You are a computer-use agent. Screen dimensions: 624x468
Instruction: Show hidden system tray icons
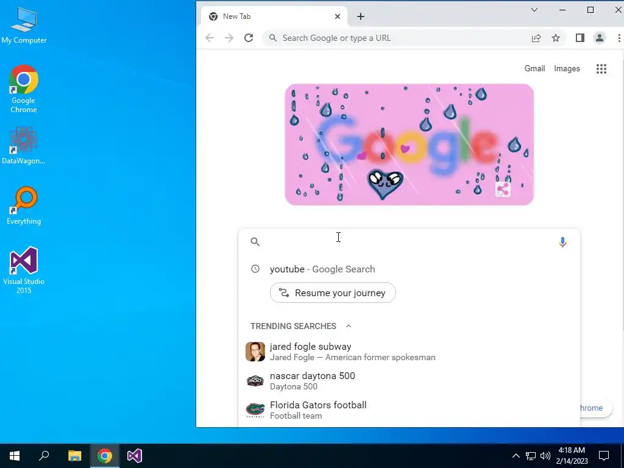[x=516, y=456]
